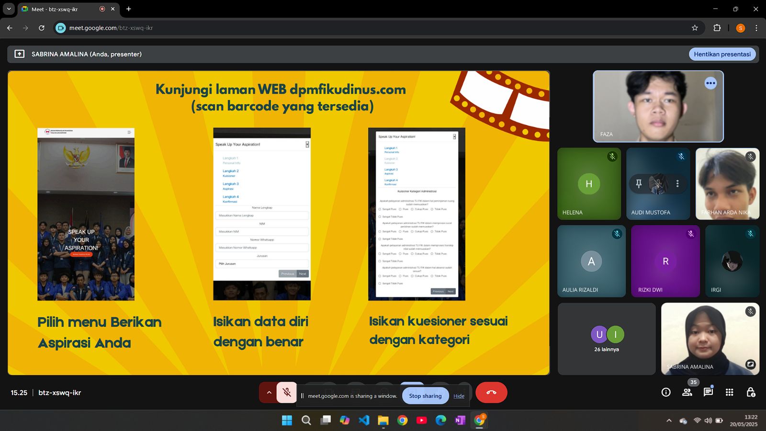Show hidden system tray icons chevron
Image resolution: width=766 pixels, height=431 pixels.
tap(669, 421)
